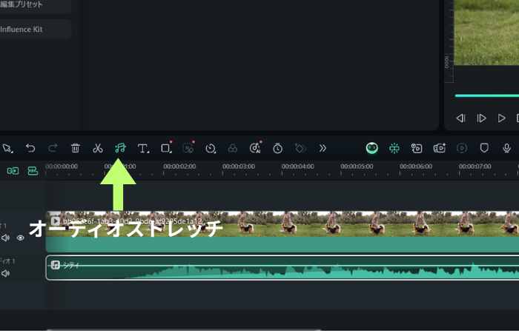Delete selection with the trash icon
This screenshot has height=333, width=519.
coord(75,148)
